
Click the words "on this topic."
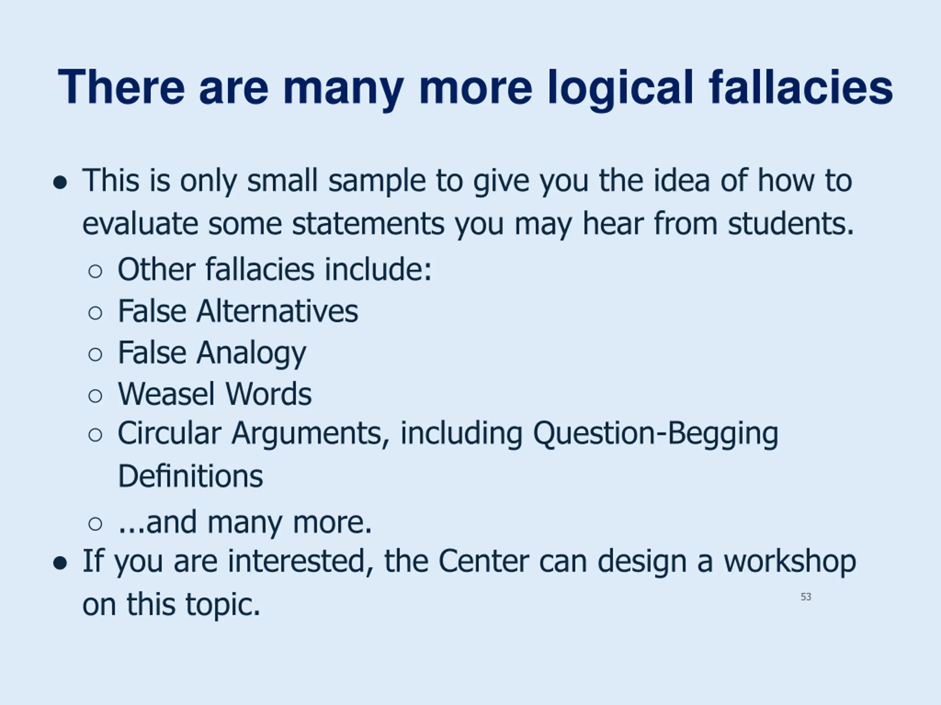tap(171, 604)
